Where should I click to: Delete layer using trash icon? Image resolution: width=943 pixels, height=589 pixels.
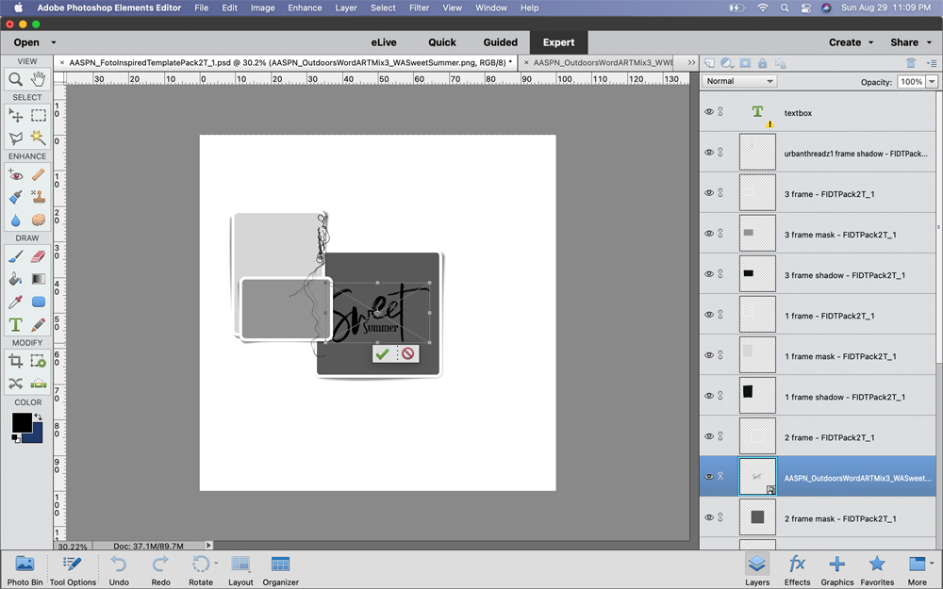pyautogui.click(x=911, y=63)
